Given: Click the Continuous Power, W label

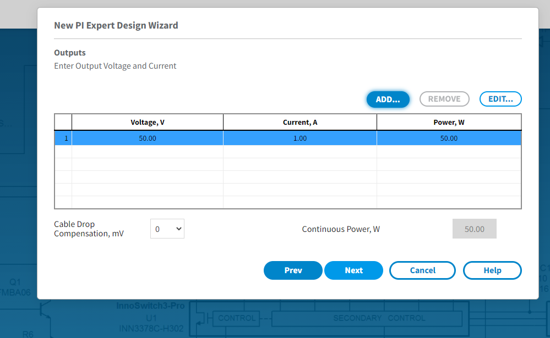Looking at the screenshot, I should point(341,229).
